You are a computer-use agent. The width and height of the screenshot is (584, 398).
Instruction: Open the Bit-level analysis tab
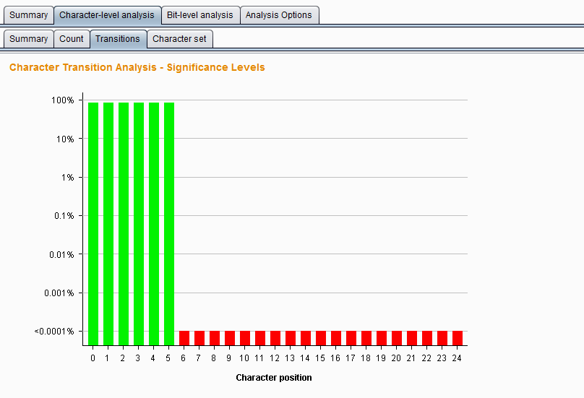(199, 15)
